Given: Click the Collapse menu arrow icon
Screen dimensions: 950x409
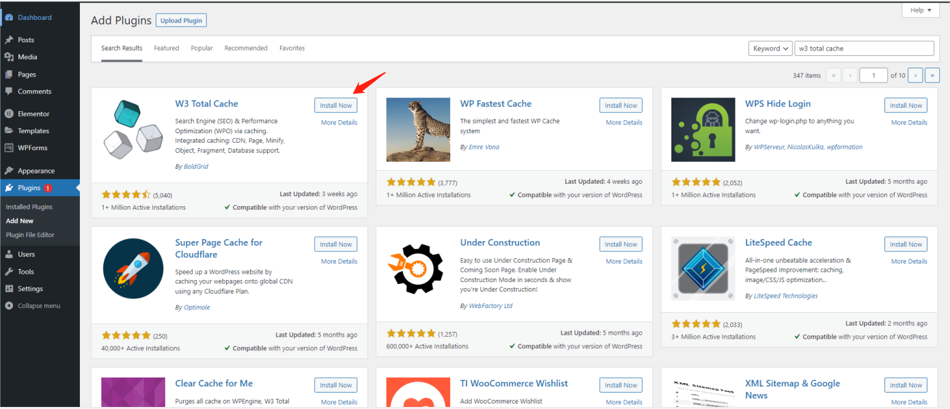Looking at the screenshot, I should 9,305.
